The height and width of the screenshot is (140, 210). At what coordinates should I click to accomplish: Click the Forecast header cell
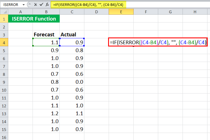[46, 35]
